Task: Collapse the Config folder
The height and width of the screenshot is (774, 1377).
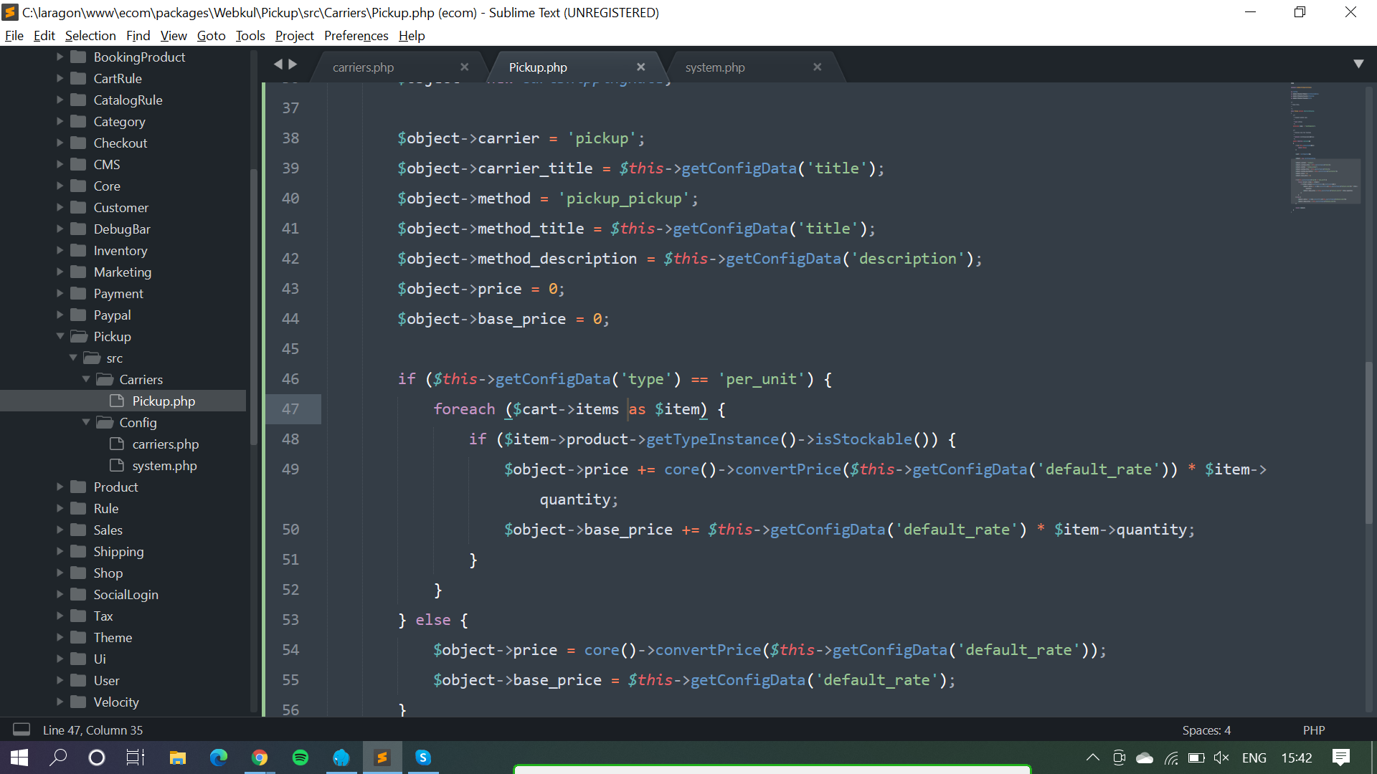Action: click(86, 422)
